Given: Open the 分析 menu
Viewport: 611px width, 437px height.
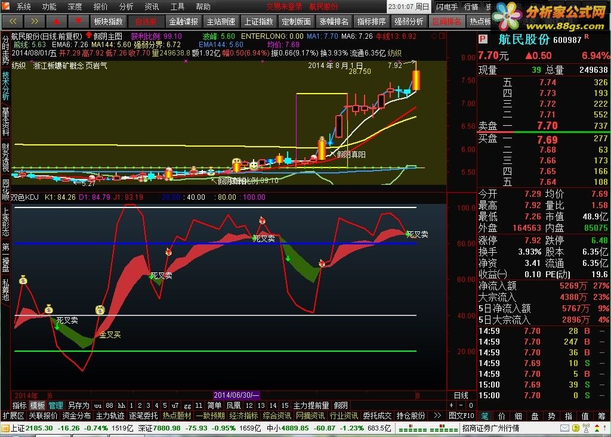Looking at the screenshot, I should tap(126, 7).
